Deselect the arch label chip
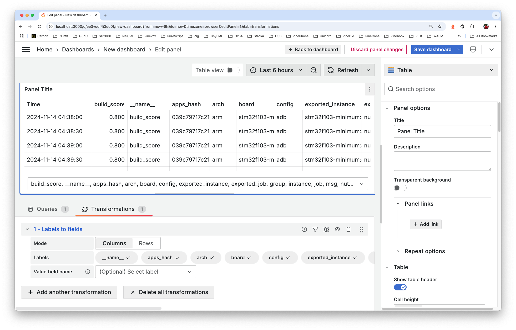The height and width of the screenshot is (330, 516). [x=205, y=258]
